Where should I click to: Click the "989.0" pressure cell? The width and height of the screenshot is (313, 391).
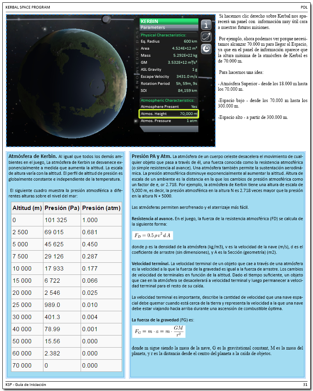point(62,305)
